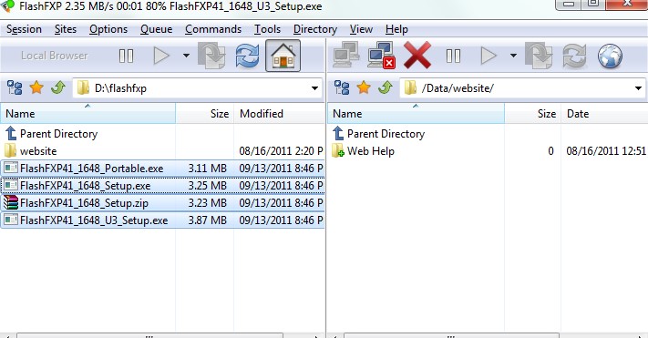Viewport: 648px width, 338px height.
Task: Open the Options menu
Action: tap(108, 29)
